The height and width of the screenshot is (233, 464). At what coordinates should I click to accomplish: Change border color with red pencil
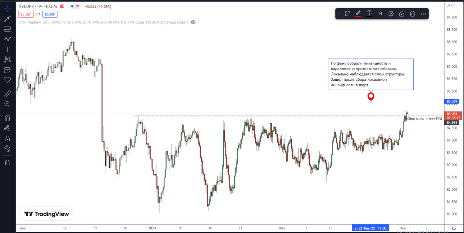(358, 14)
